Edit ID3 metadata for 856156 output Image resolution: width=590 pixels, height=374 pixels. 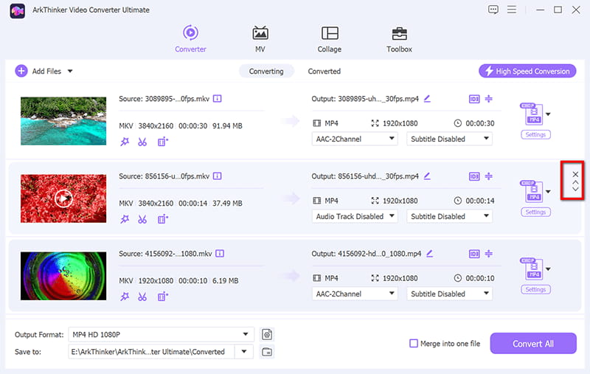(x=474, y=176)
